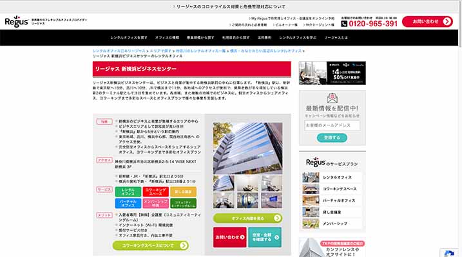Screen dimensions: 462x257
Task: Click the arrow icon on the header お問い合わせ button
Action: (447, 21)
